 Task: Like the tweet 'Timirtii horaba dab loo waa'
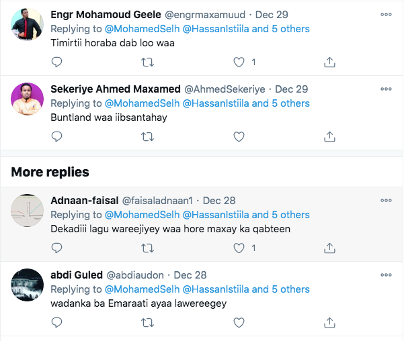coord(238,62)
